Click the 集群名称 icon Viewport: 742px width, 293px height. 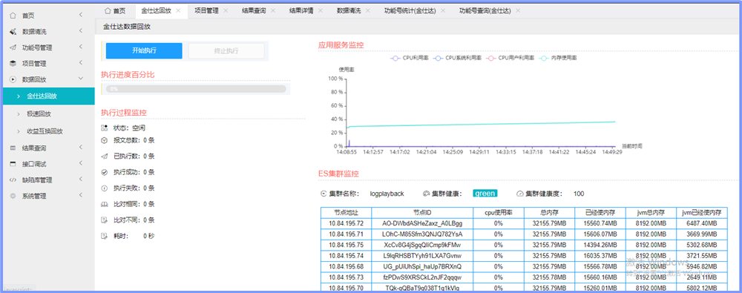pos(324,194)
